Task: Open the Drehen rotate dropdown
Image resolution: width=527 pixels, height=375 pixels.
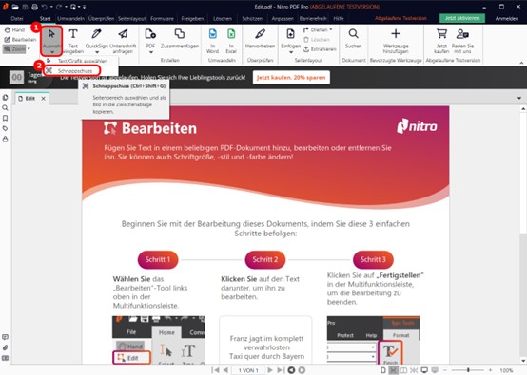Action: point(318,29)
